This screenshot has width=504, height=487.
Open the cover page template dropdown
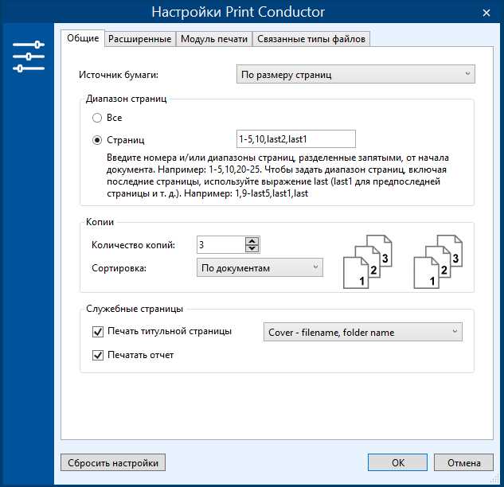(x=362, y=332)
